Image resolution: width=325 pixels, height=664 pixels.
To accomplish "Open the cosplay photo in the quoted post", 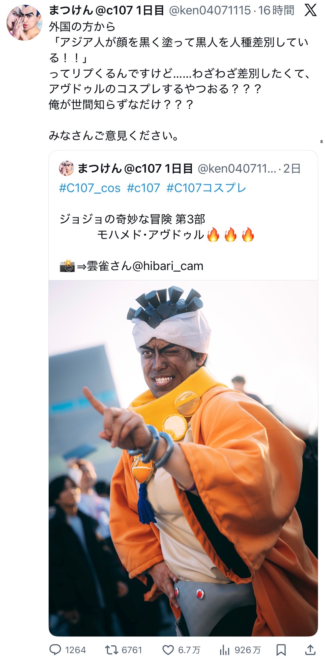I will point(183,458).
